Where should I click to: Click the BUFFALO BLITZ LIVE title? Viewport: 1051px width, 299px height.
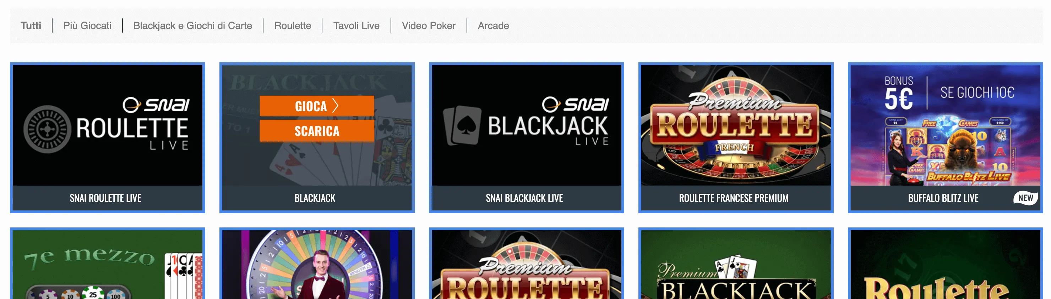tap(943, 198)
